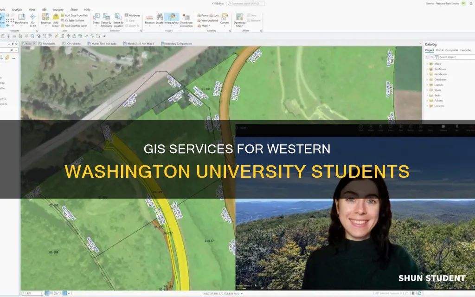475x297 pixels.
Task: Expand the Styles node in Catalog
Action: point(427,90)
